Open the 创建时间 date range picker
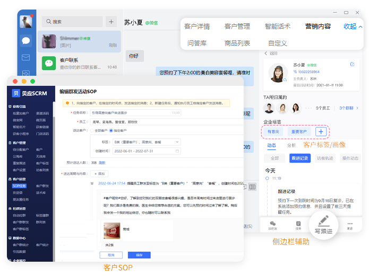 [147, 151]
